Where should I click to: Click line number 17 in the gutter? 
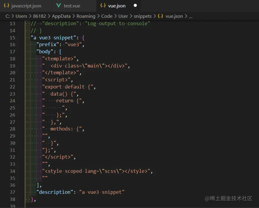click(12, 52)
